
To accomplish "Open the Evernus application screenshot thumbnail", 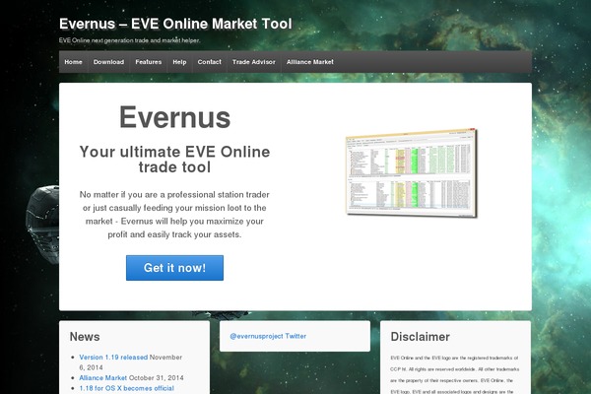I will point(412,173).
